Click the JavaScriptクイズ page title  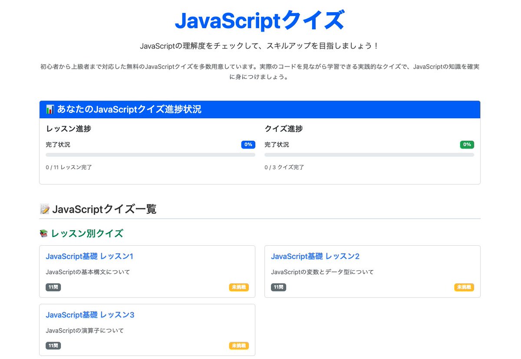click(x=260, y=20)
